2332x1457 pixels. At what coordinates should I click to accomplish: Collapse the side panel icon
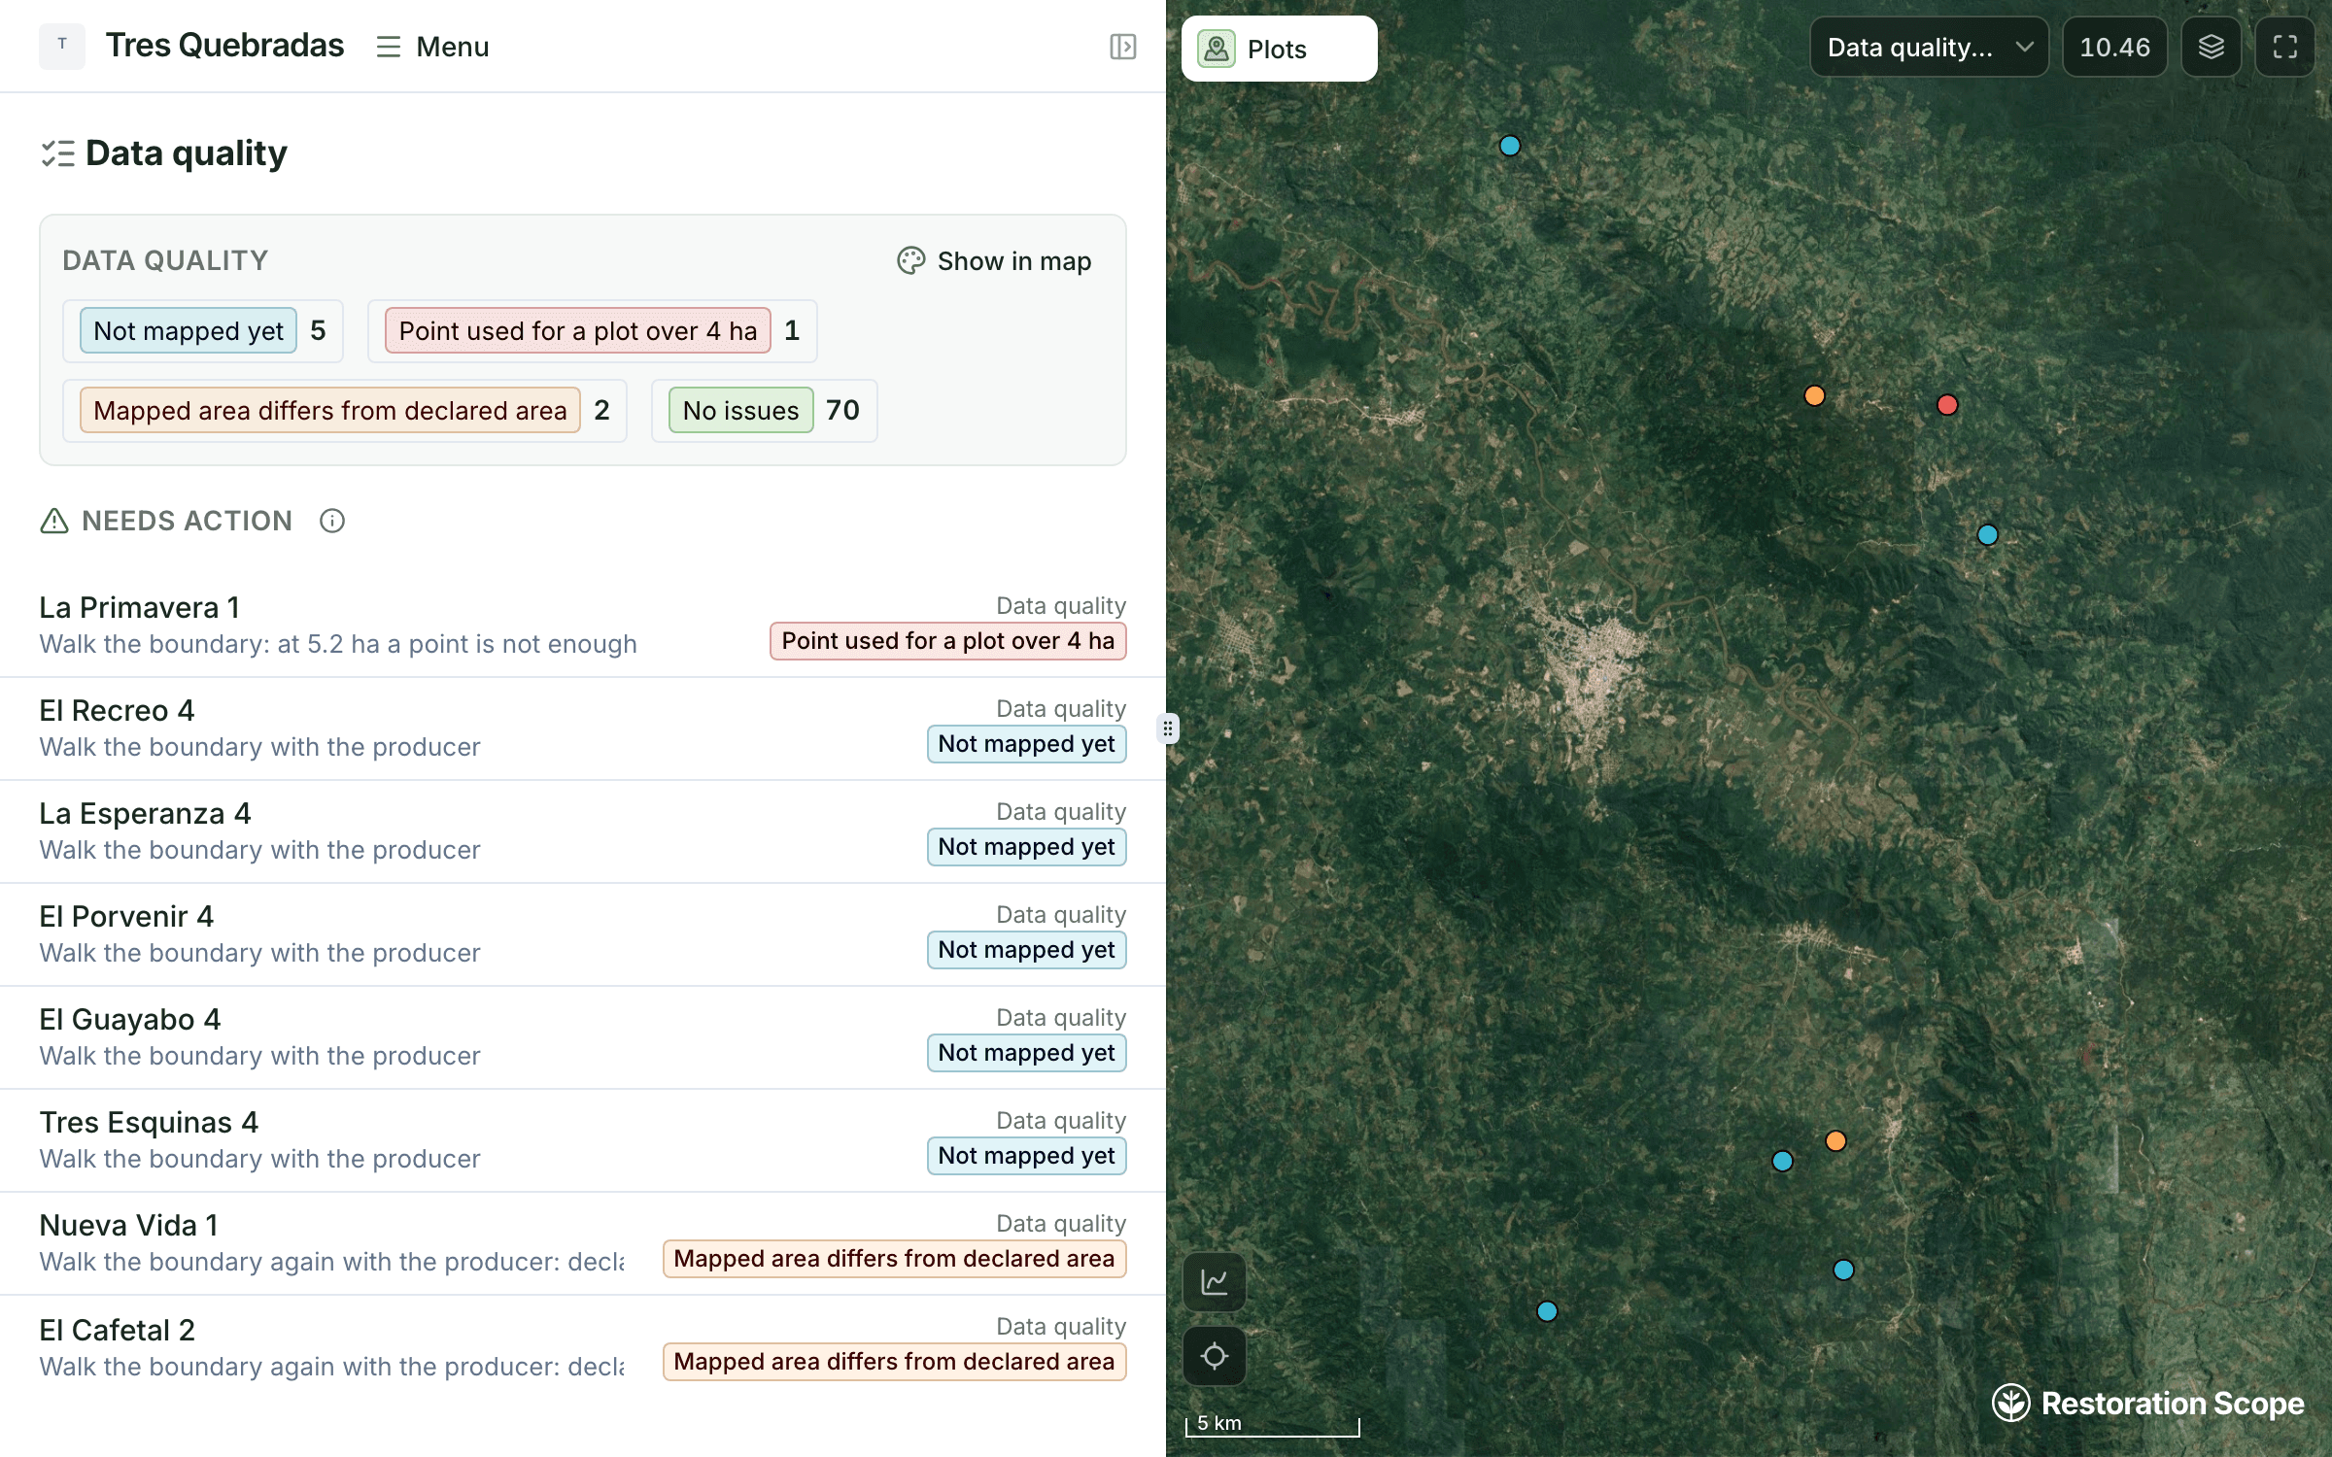tap(1122, 47)
